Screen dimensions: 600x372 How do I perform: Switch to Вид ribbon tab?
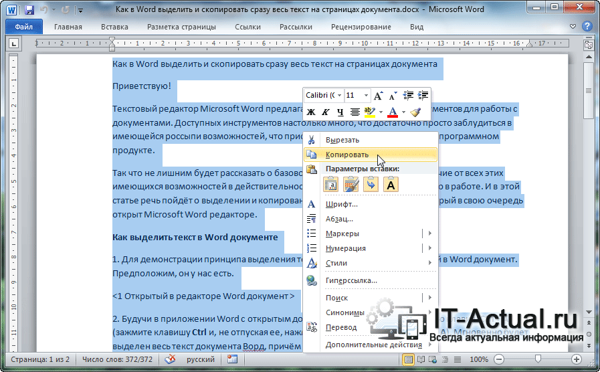[x=417, y=27]
